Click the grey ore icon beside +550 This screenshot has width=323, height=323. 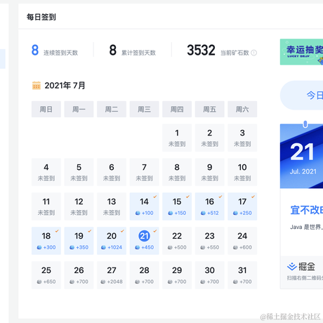coord(203,247)
